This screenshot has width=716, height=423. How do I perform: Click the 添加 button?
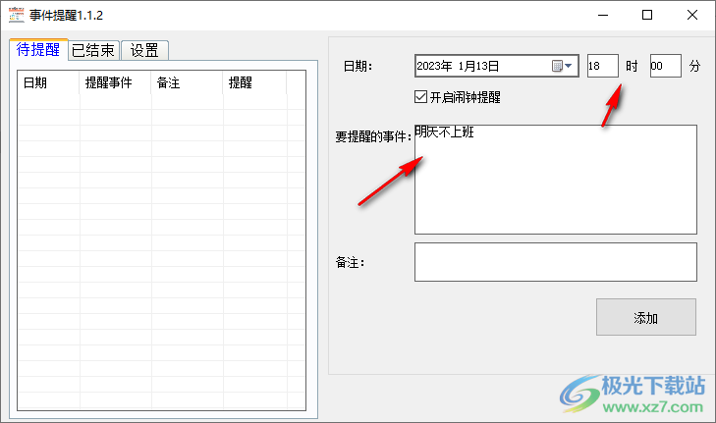click(x=646, y=317)
